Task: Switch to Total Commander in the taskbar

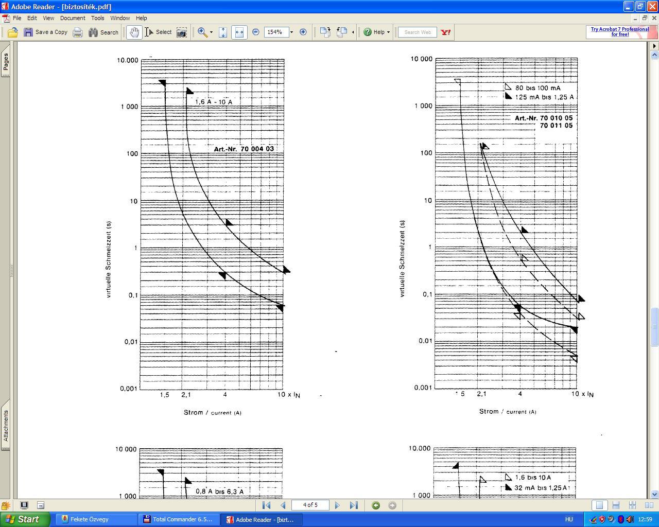Action: pyautogui.click(x=180, y=519)
